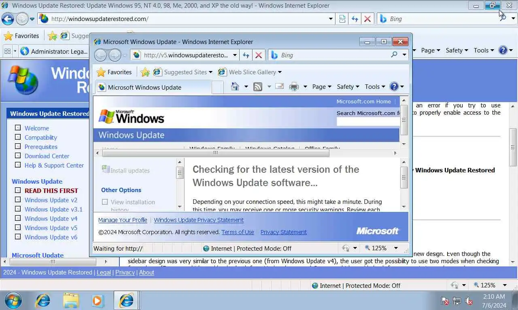Expand address dropdown in main window
Screen dimensions: 518x310
331,19
